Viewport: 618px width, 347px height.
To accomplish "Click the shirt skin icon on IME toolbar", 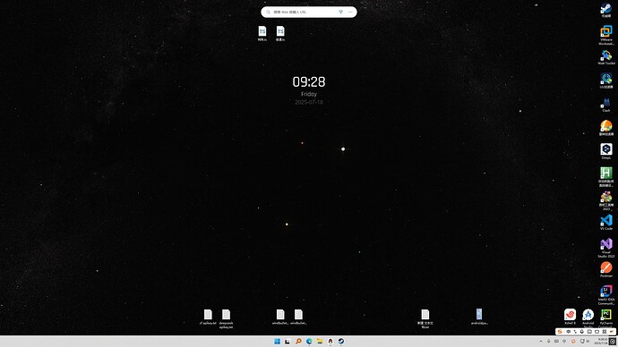I will coord(597,332).
